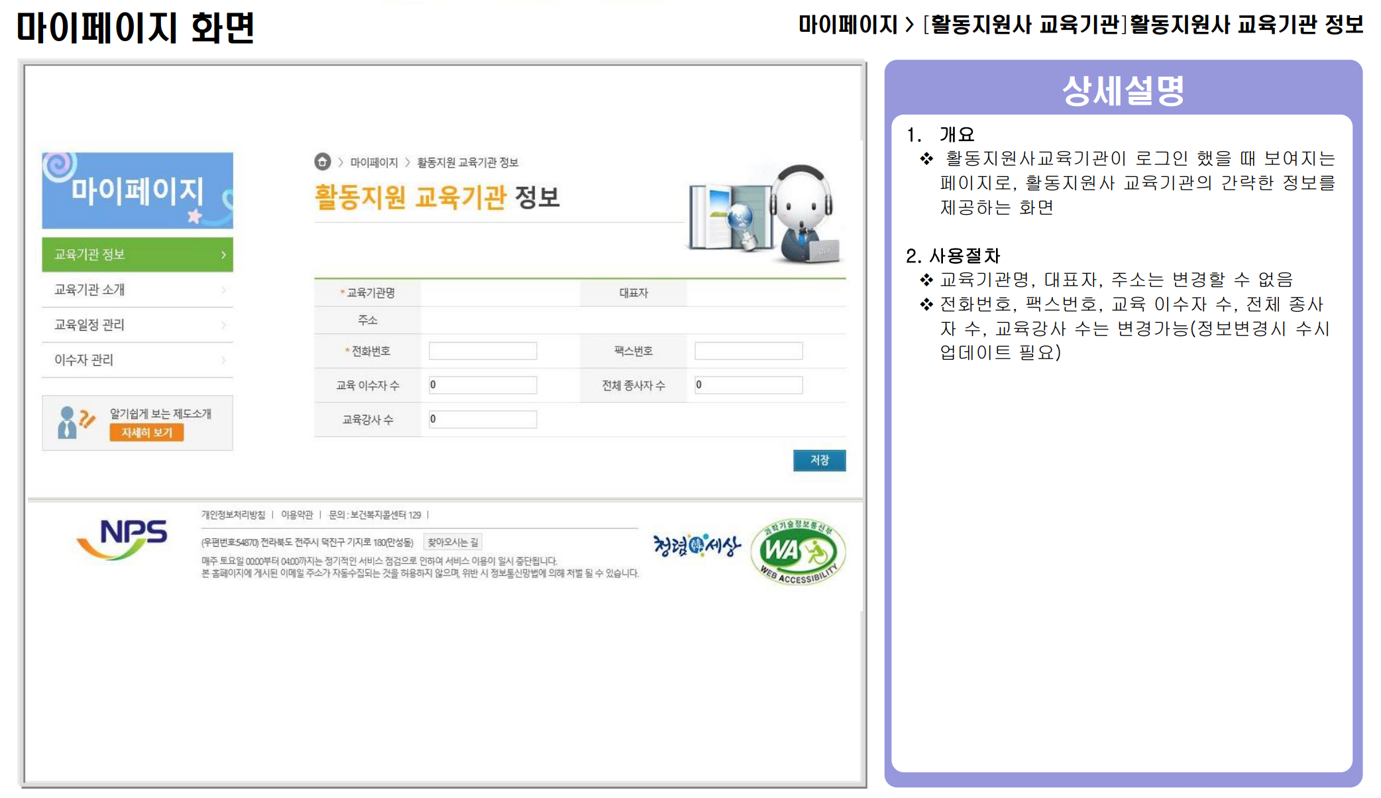Screen dimensions: 1381x798
Task: Click the 마이페이지 sidebar banner image
Action: (x=137, y=191)
